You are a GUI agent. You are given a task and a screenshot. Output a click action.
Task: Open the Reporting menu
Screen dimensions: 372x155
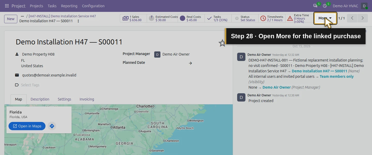[69, 6]
